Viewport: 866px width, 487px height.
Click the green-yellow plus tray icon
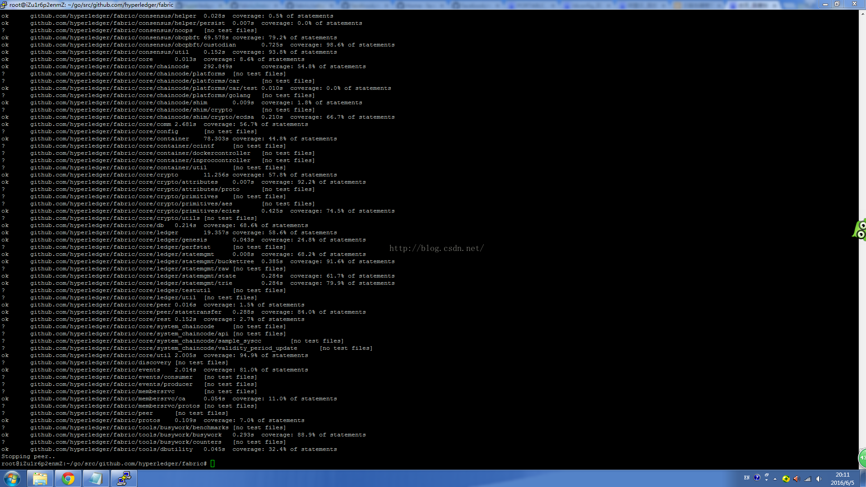point(786,479)
